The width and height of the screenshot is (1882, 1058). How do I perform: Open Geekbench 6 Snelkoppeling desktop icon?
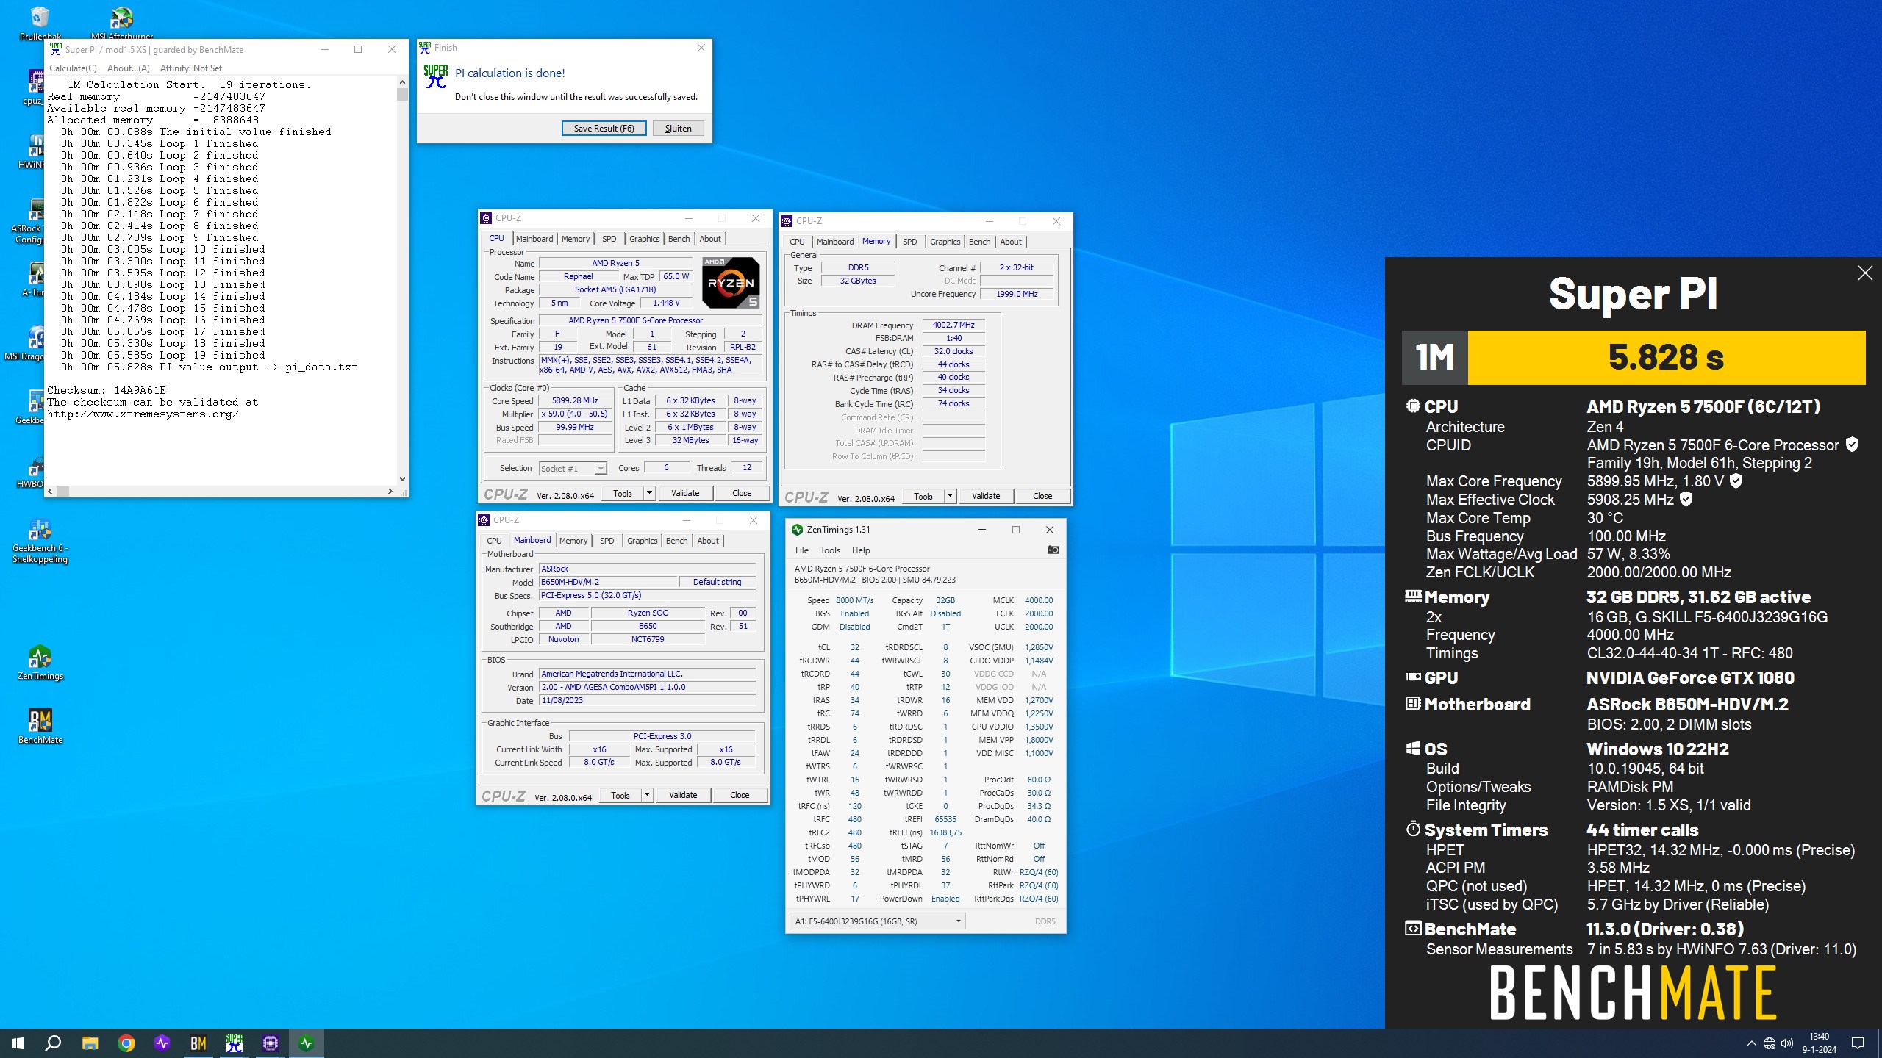pyautogui.click(x=40, y=541)
